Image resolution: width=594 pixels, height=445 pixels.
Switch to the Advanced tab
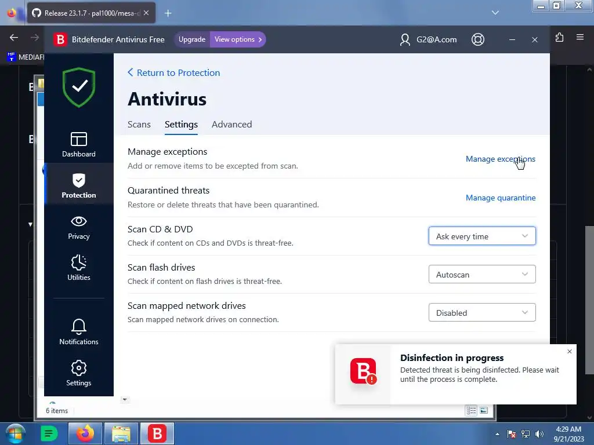tap(232, 125)
